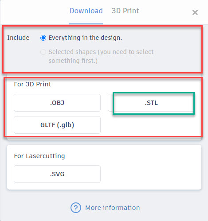Download the .SVG for lasercutting
208x221 pixels.
point(57,174)
